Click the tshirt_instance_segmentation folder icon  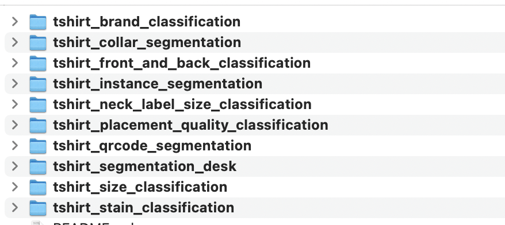tap(38, 84)
